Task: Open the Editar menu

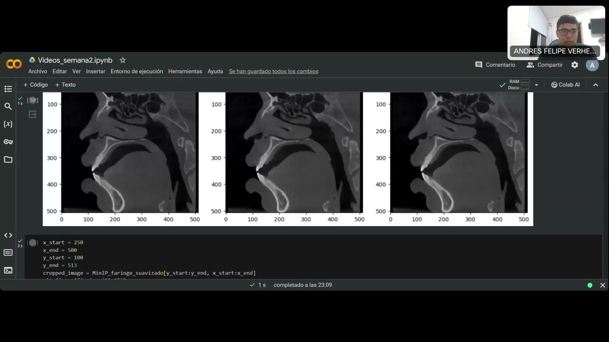Action: 59,71
